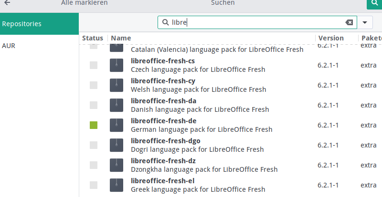Click 'Welsh language pack for LibreOffice Fresh'
Viewport: 382px width, 197px height.
click(x=199, y=89)
